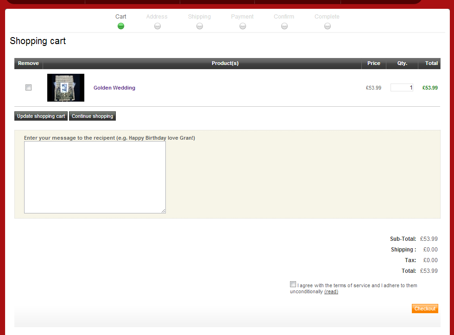The width and height of the screenshot is (454, 335).
Task: Focus the recipient message text area
Action: pos(95,177)
